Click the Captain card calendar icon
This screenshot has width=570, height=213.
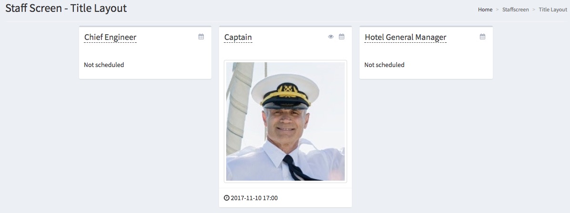coord(341,37)
